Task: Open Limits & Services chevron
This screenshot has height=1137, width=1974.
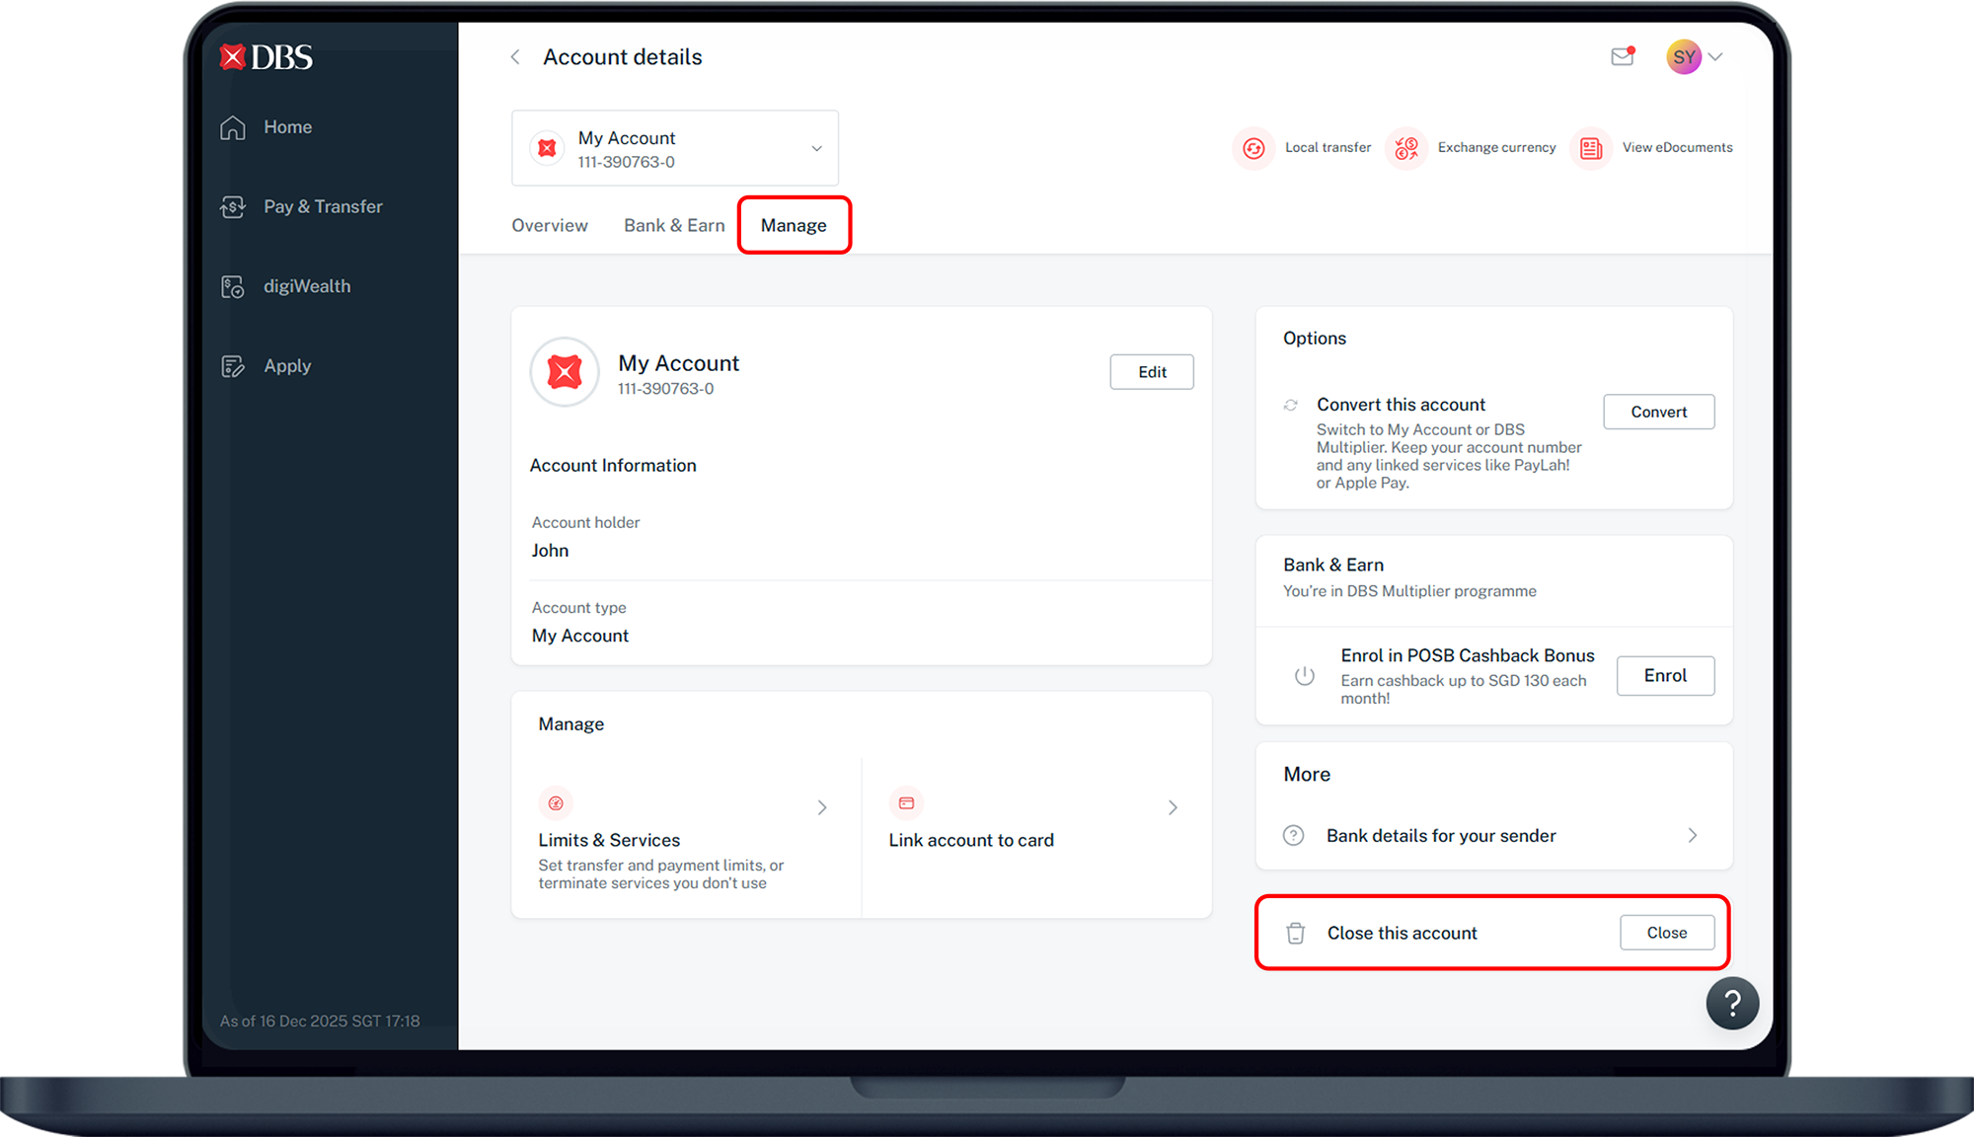Action: click(822, 807)
